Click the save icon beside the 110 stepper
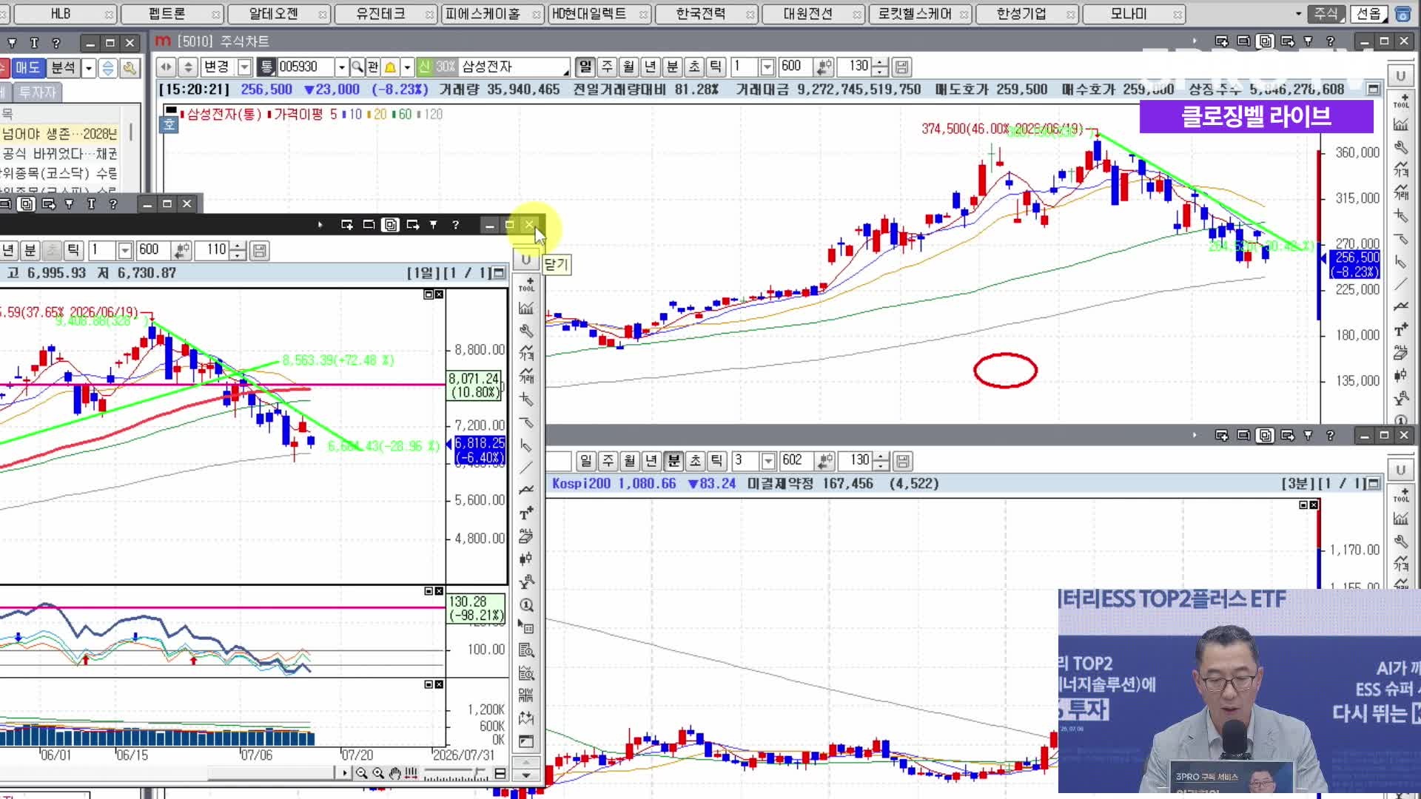The width and height of the screenshot is (1421, 799). click(259, 251)
